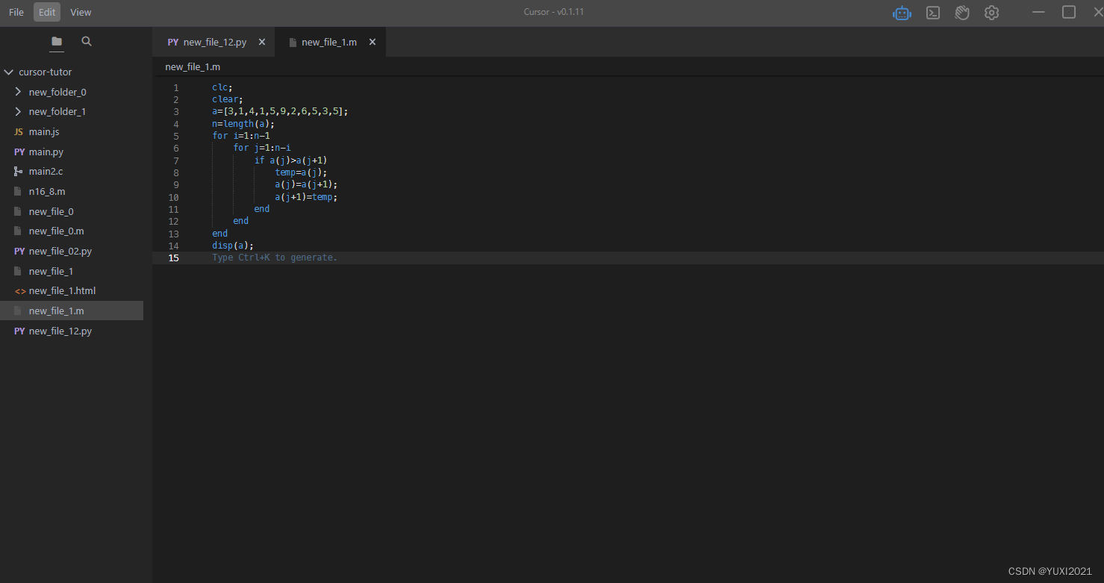Screen dimensions: 1104x583
Task: Show the file explorer folder icon
Action: click(57, 42)
